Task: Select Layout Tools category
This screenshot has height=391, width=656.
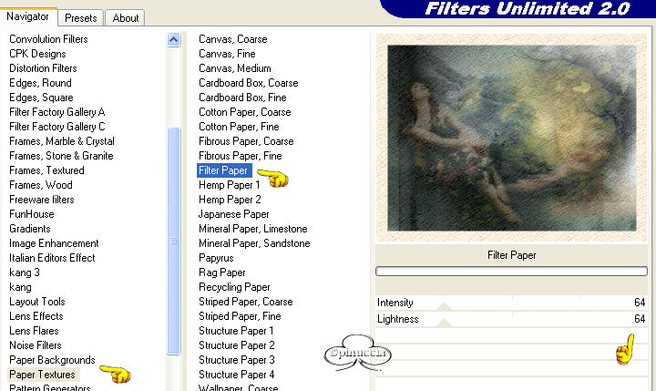Action: 36,302
